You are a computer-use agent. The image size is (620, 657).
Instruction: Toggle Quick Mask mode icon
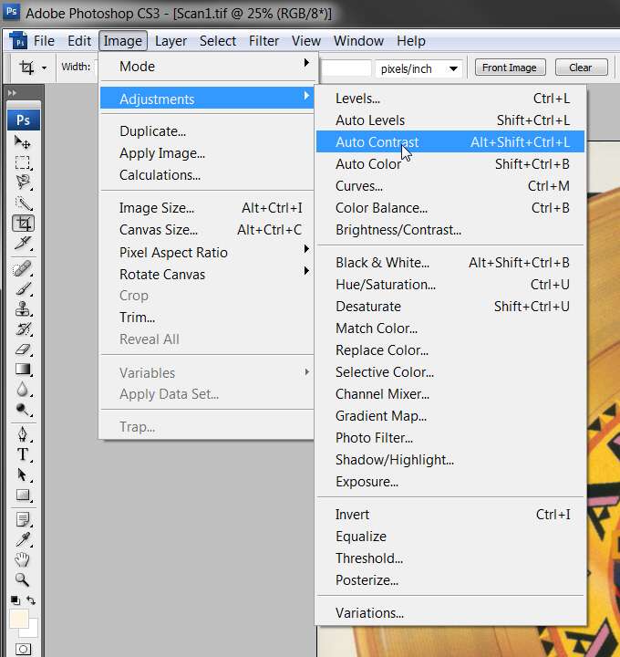click(24, 649)
